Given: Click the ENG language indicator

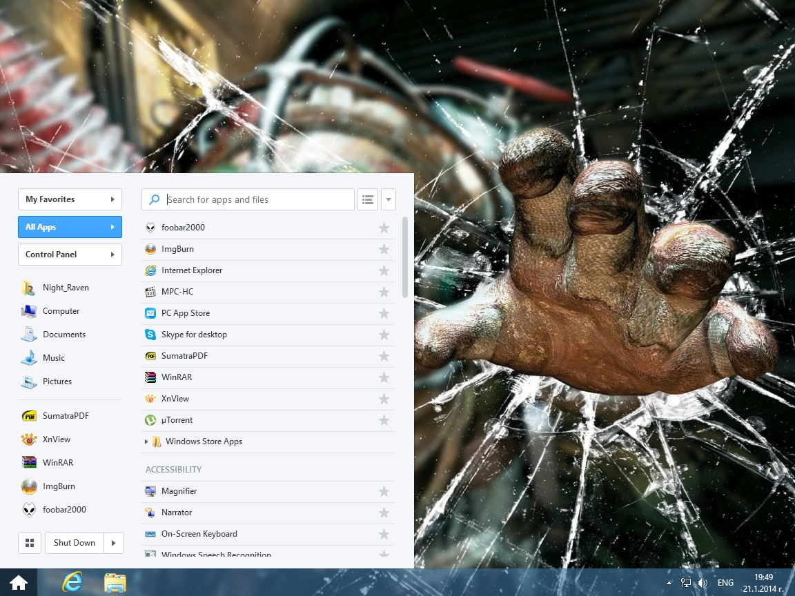Looking at the screenshot, I should [x=725, y=583].
